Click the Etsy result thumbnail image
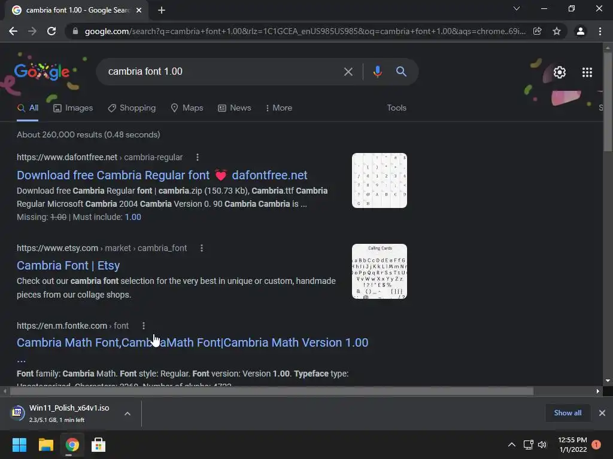Image resolution: width=613 pixels, height=459 pixels. pyautogui.click(x=379, y=271)
